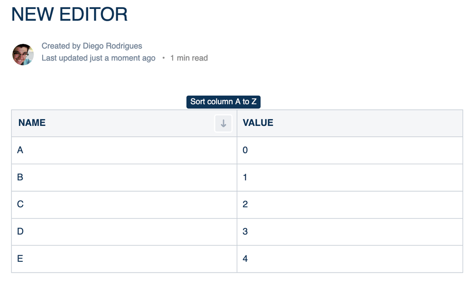Image resolution: width=474 pixels, height=284 pixels.
Task: Select the cell containing E
Action: [x=124, y=259]
